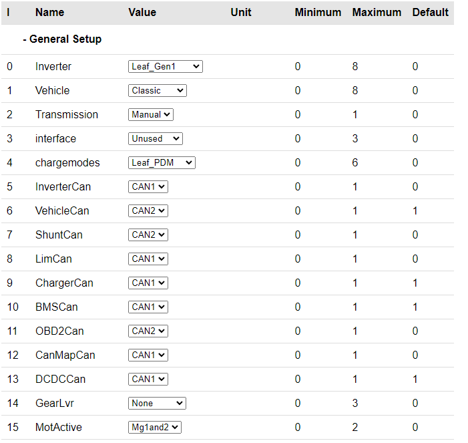Open the ChargerCan dropdown
The width and height of the screenshot is (468, 443).
[148, 283]
